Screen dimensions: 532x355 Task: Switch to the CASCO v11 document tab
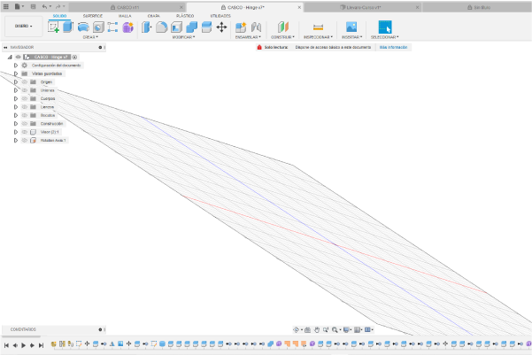(x=126, y=7)
